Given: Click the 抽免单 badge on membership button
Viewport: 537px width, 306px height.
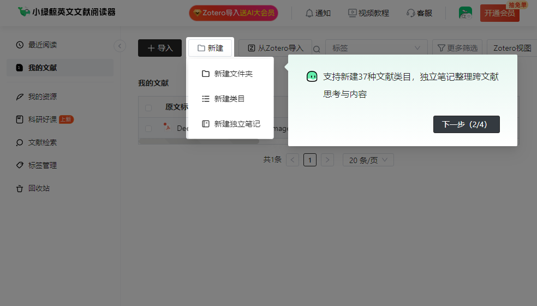Looking at the screenshot, I should (x=517, y=5).
